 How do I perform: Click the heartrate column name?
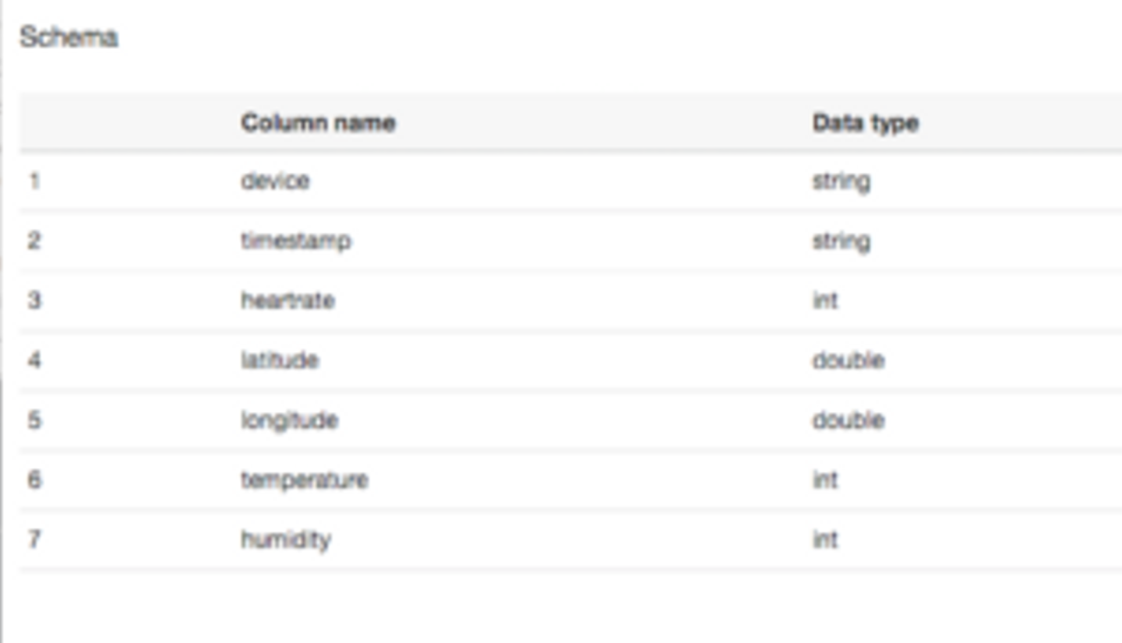coord(288,300)
